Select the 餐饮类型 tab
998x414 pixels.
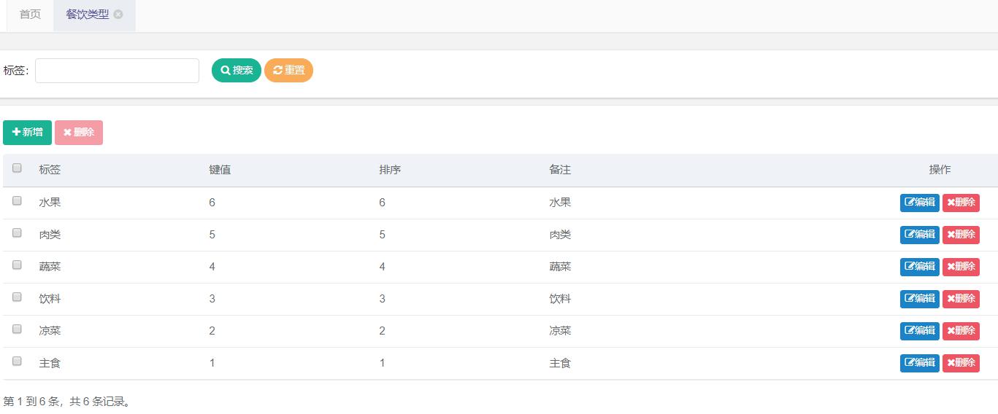pos(88,15)
